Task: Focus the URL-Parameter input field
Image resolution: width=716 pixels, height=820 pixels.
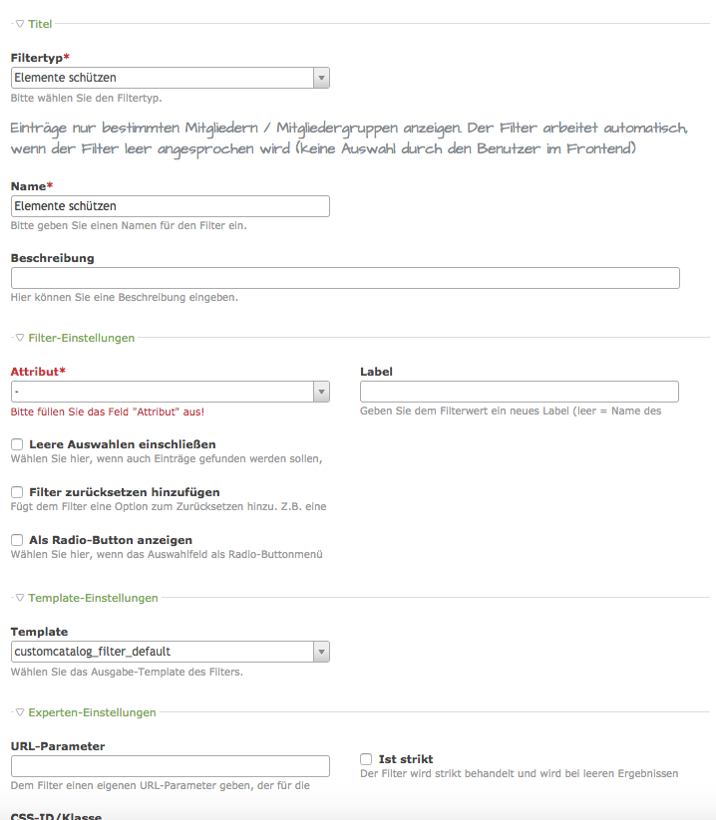Action: click(x=171, y=766)
